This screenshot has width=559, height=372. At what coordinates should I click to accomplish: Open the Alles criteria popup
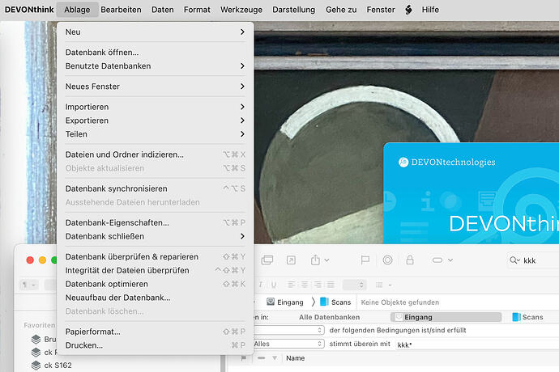[x=288, y=344]
